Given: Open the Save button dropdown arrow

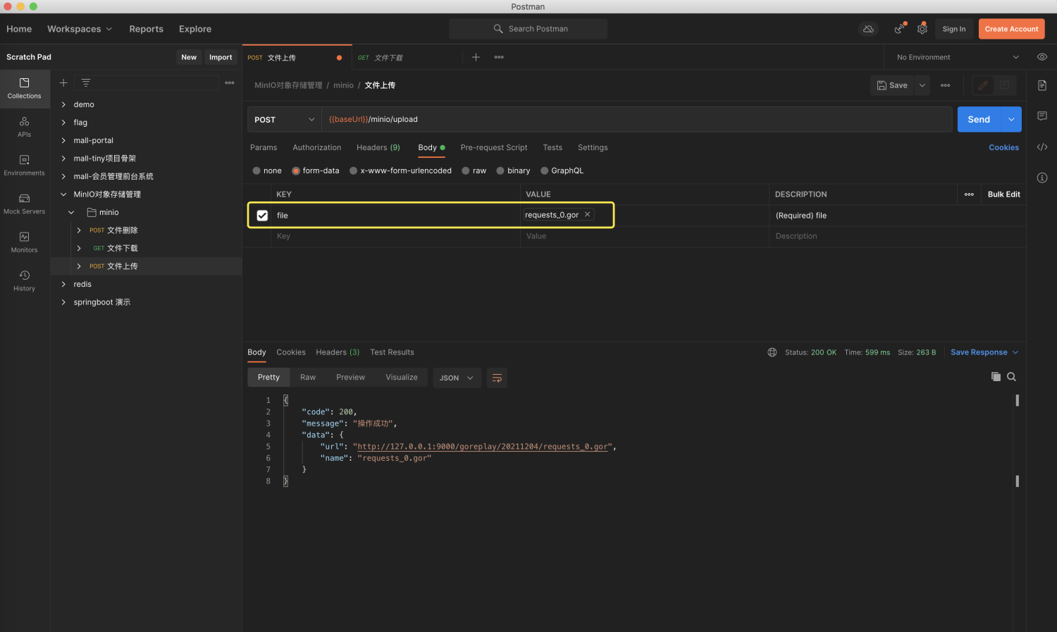Looking at the screenshot, I should click(922, 85).
